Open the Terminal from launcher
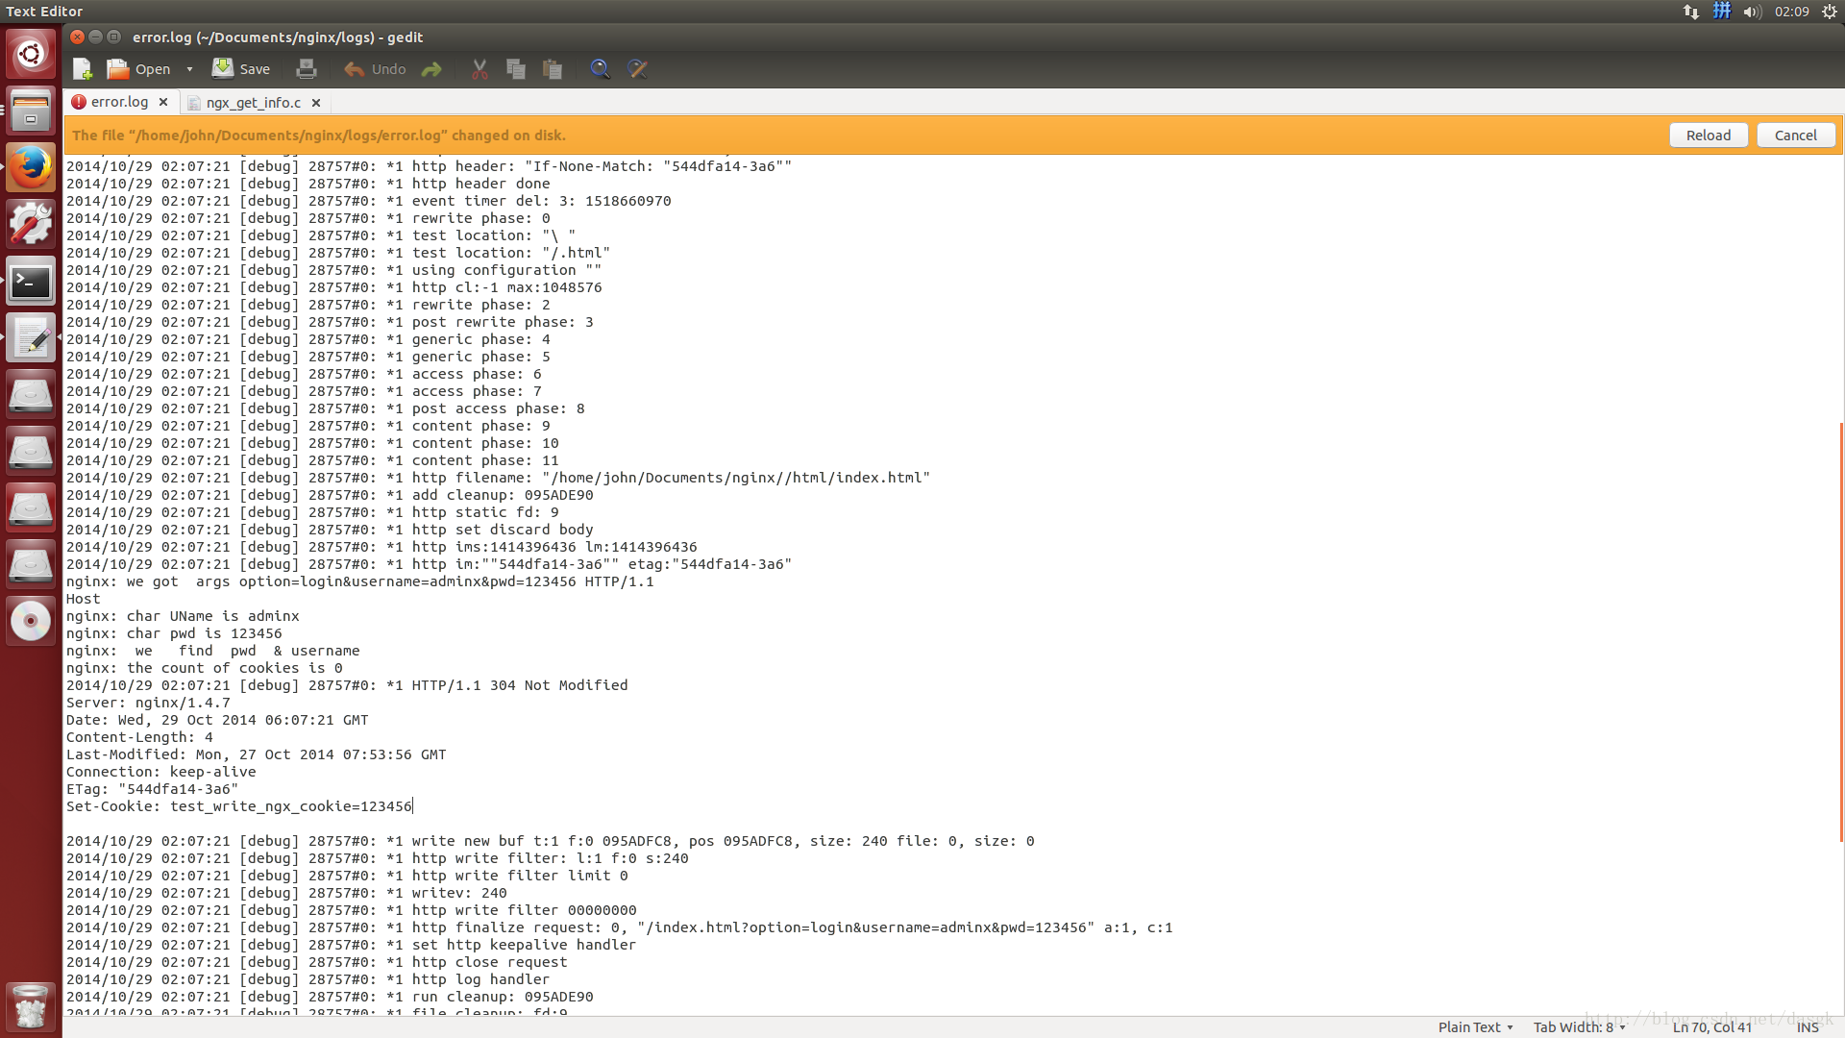The image size is (1845, 1038). [x=31, y=282]
